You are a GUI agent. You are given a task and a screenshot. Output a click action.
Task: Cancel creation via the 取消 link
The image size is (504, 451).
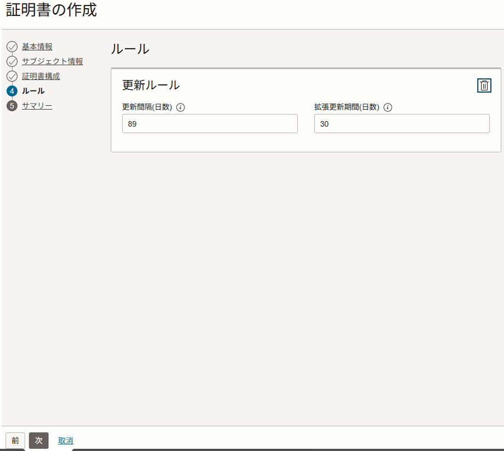(x=66, y=441)
